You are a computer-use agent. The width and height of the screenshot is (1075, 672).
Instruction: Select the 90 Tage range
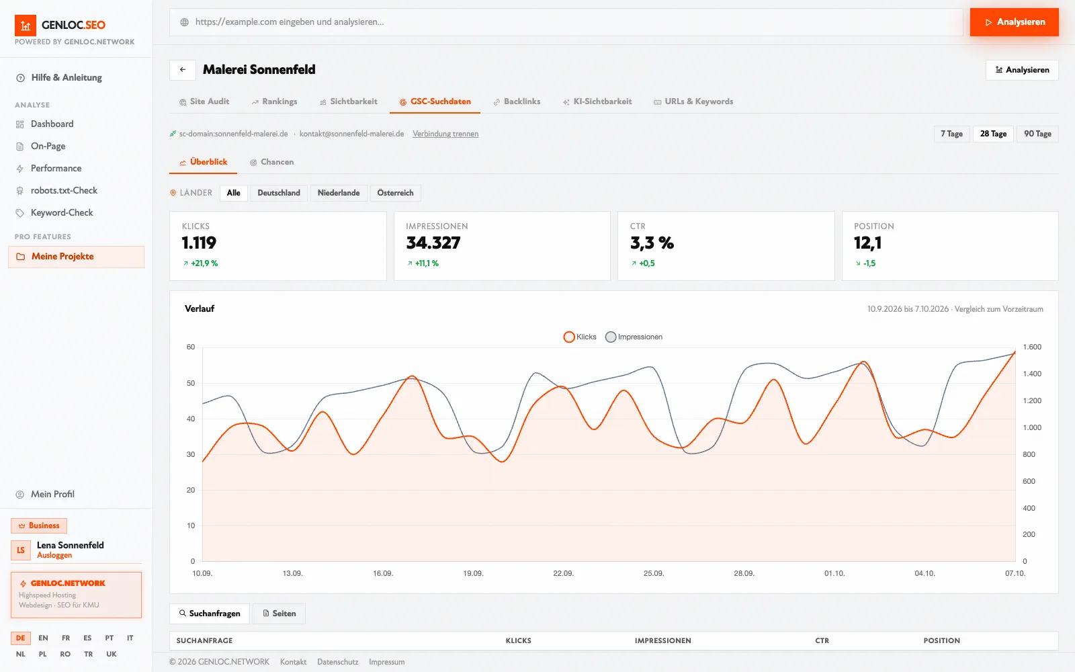point(1037,134)
